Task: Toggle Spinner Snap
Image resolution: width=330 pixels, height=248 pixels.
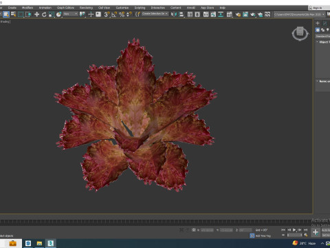Action: [129, 14]
